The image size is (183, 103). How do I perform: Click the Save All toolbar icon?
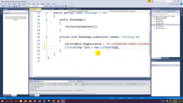[x=17, y=6]
